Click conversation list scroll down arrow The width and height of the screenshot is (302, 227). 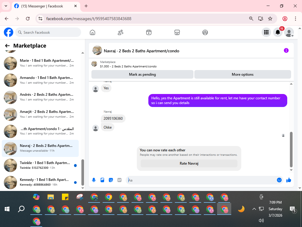click(83, 188)
